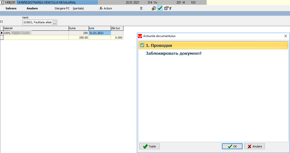Click the properties sheet icon beside F
290x153 pixels.
pos(166,8)
